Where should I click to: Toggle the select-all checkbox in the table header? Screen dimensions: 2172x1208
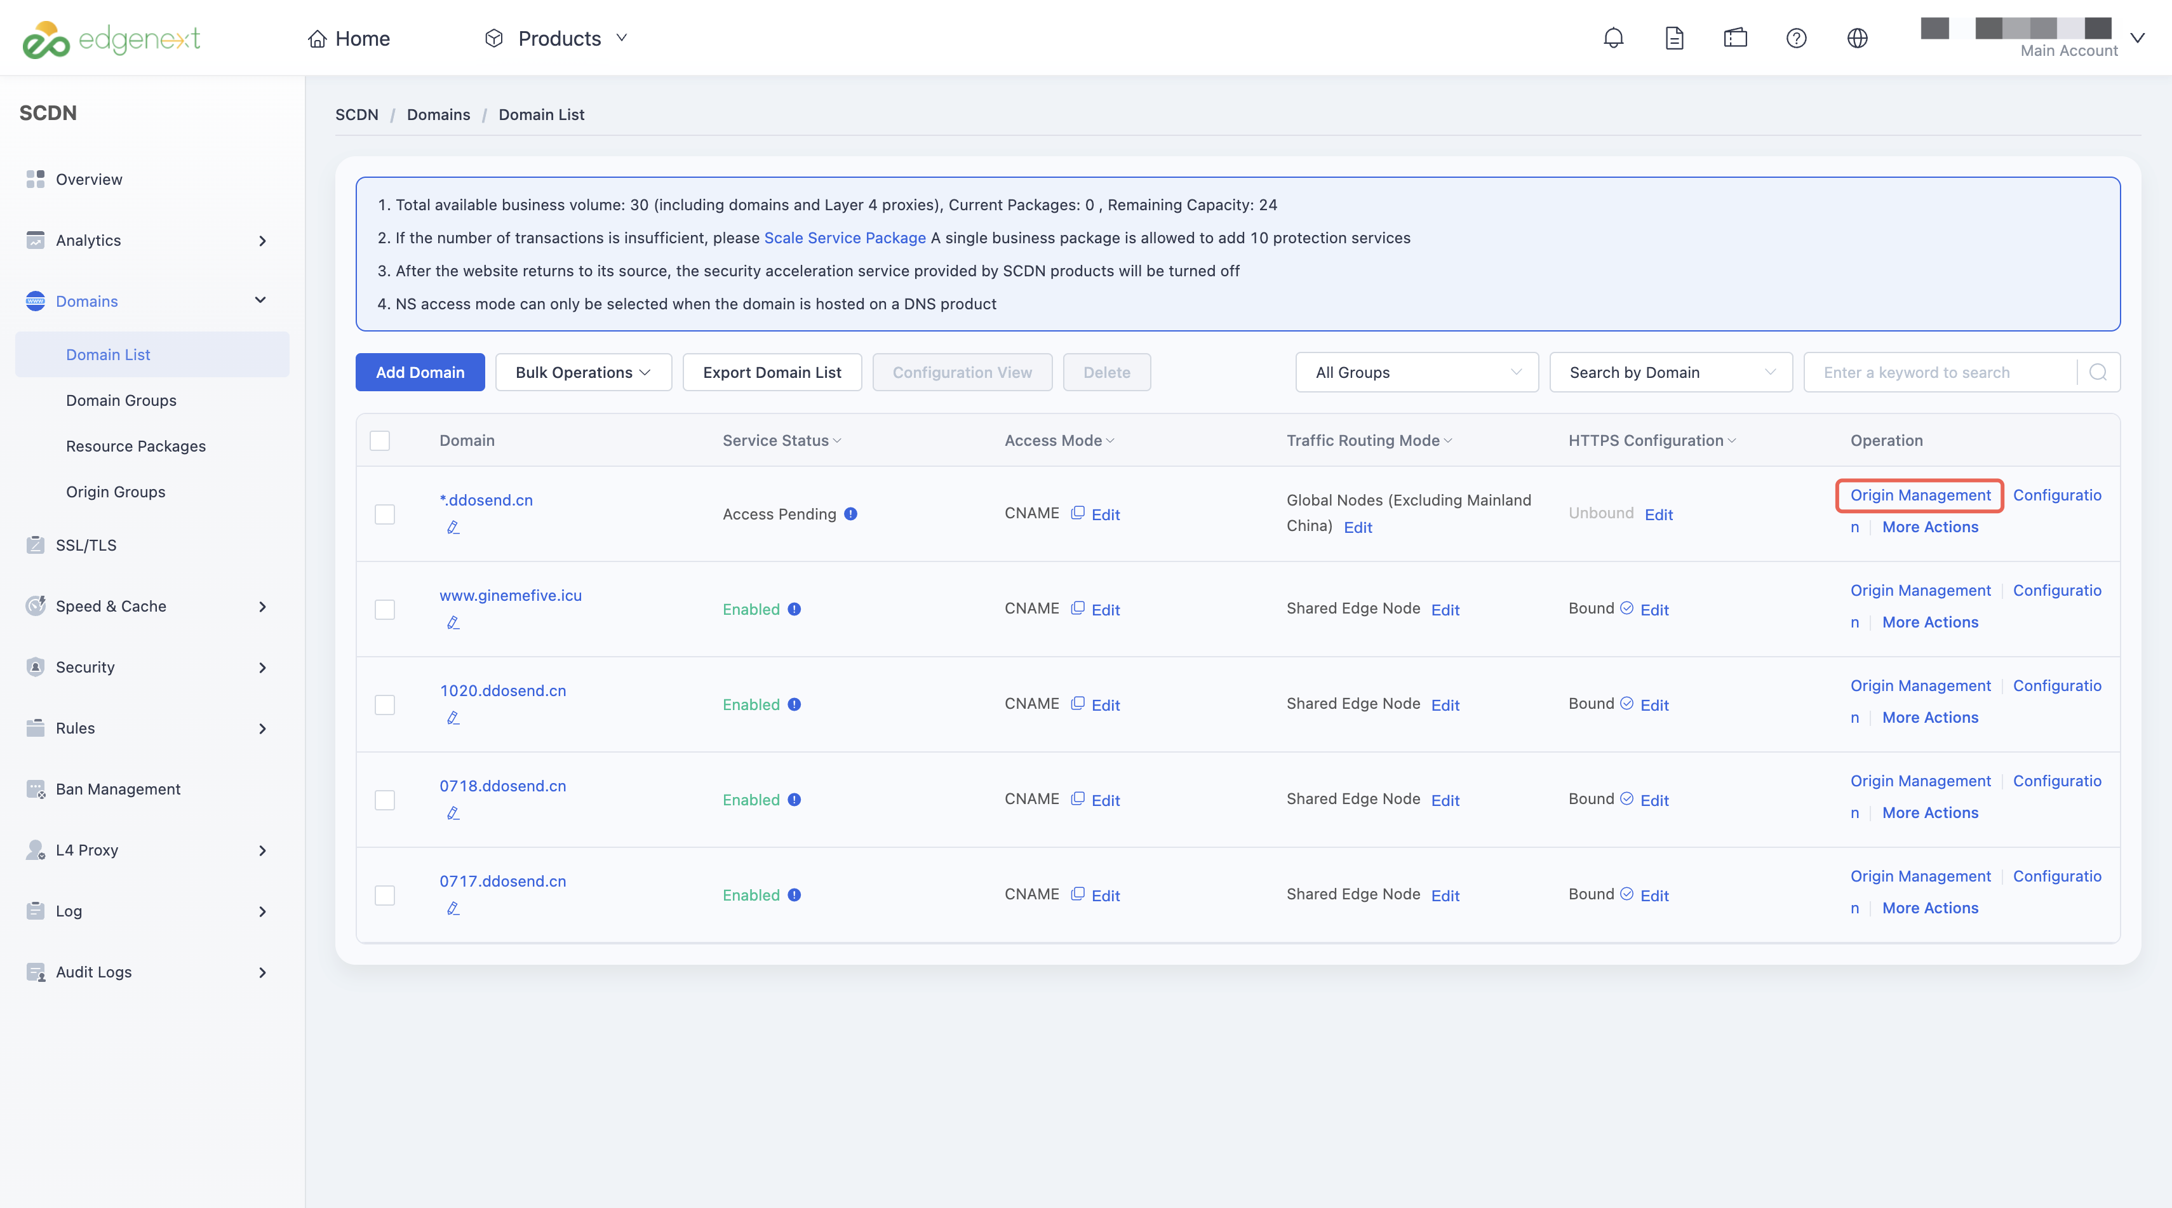[x=379, y=440]
